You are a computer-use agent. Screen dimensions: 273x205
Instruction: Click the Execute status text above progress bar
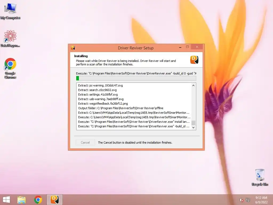(136, 73)
